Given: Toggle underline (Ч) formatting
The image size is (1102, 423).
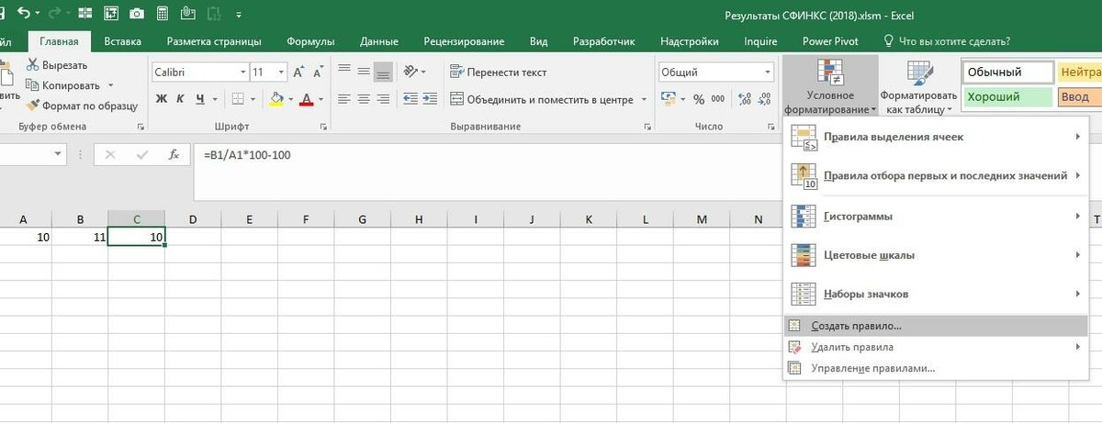Looking at the screenshot, I should tap(199, 99).
